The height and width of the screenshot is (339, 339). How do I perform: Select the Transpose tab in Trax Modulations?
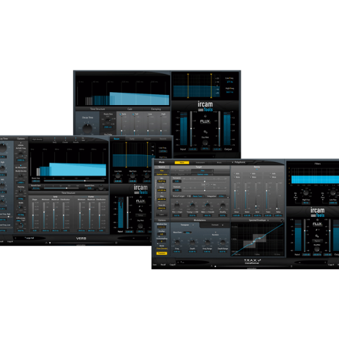tap(186, 225)
